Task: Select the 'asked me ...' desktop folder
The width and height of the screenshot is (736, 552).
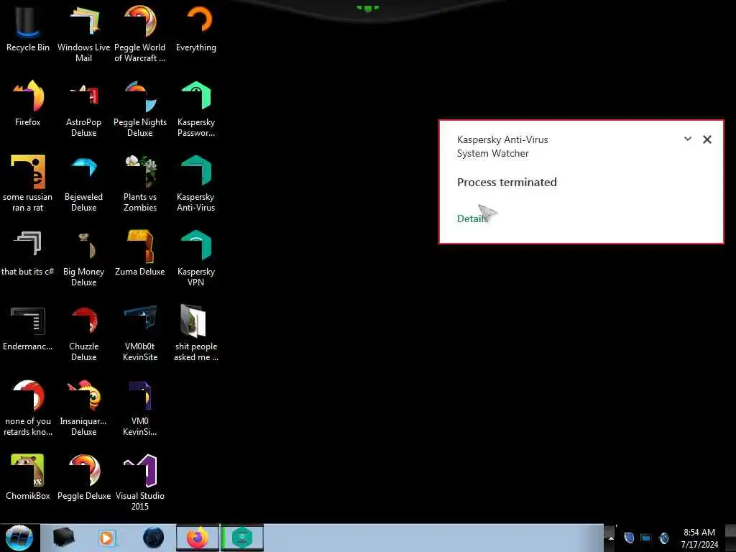Action: coord(196,333)
